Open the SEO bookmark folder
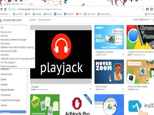The image size is (154, 115). tap(28, 14)
